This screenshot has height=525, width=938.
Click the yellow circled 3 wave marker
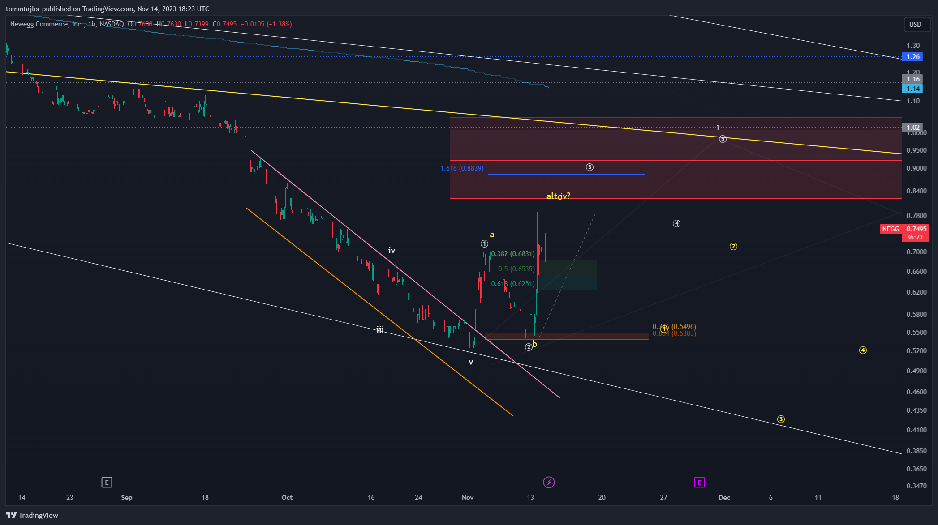click(781, 419)
